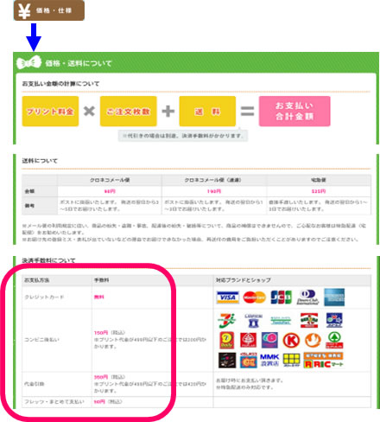Click the yellow プリント料金 box
Screen dimensions: 380x422
50,112
